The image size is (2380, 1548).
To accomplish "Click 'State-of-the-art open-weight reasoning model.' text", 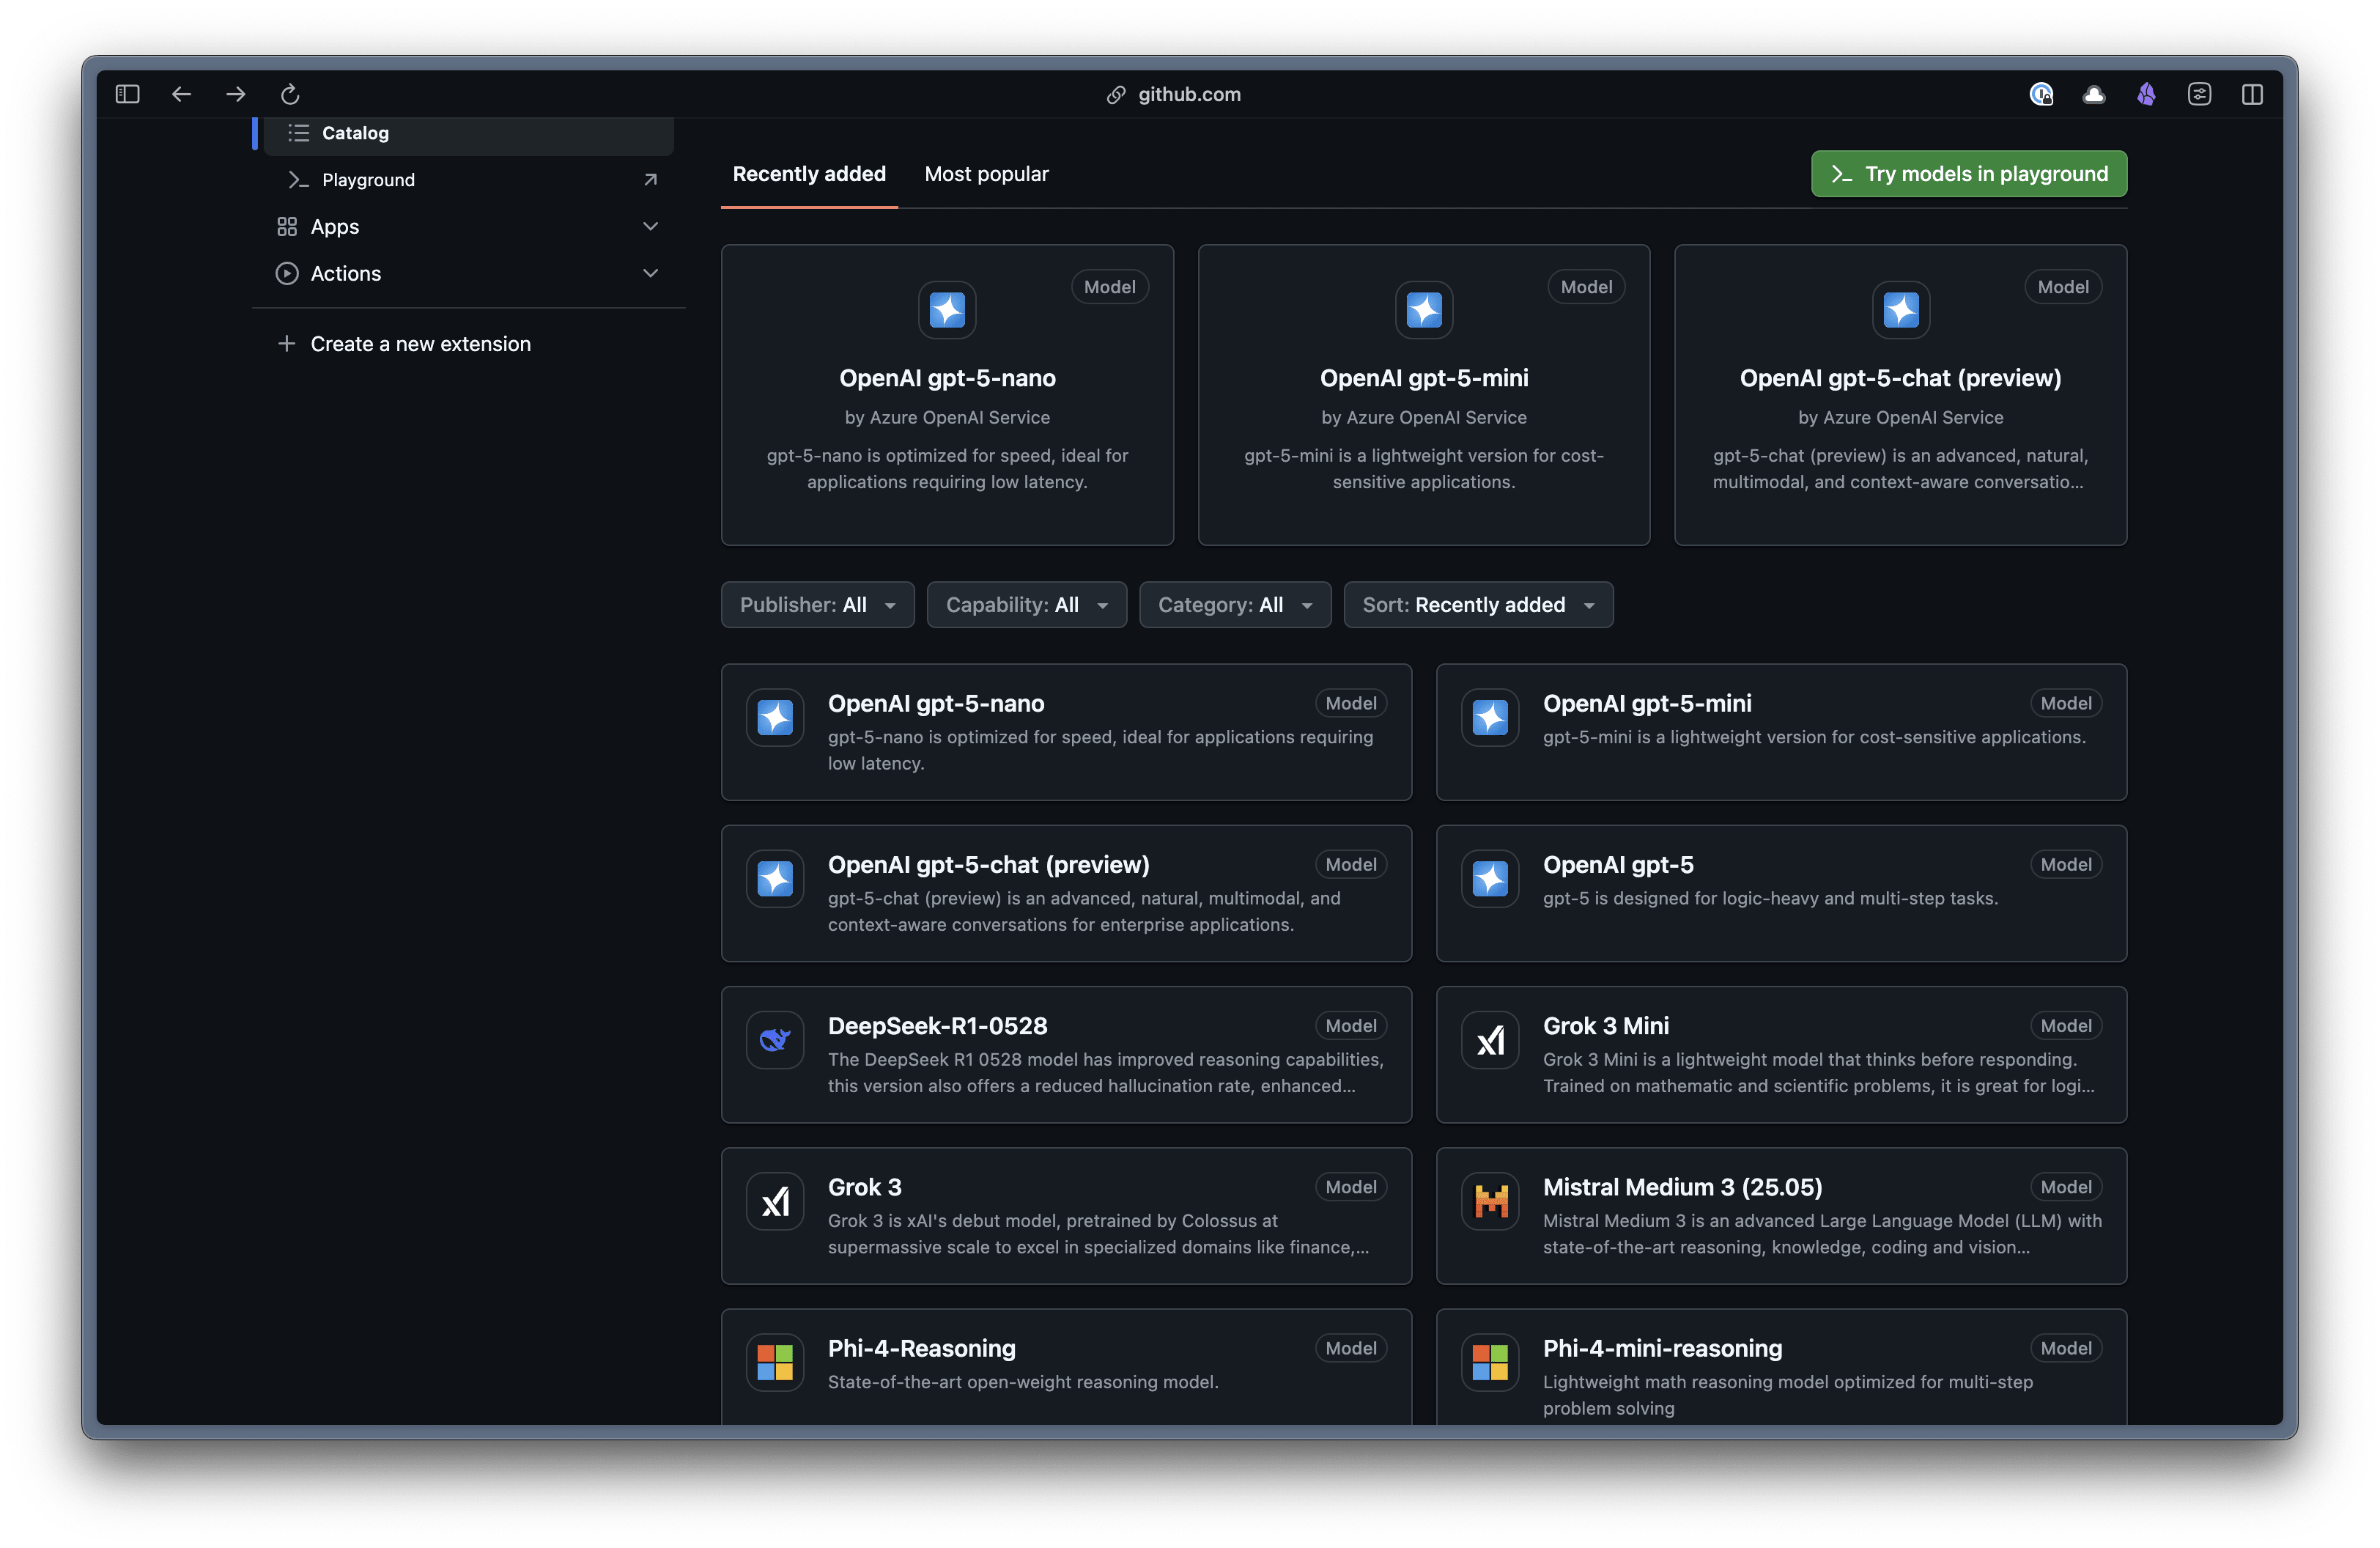I will coord(1022,1381).
